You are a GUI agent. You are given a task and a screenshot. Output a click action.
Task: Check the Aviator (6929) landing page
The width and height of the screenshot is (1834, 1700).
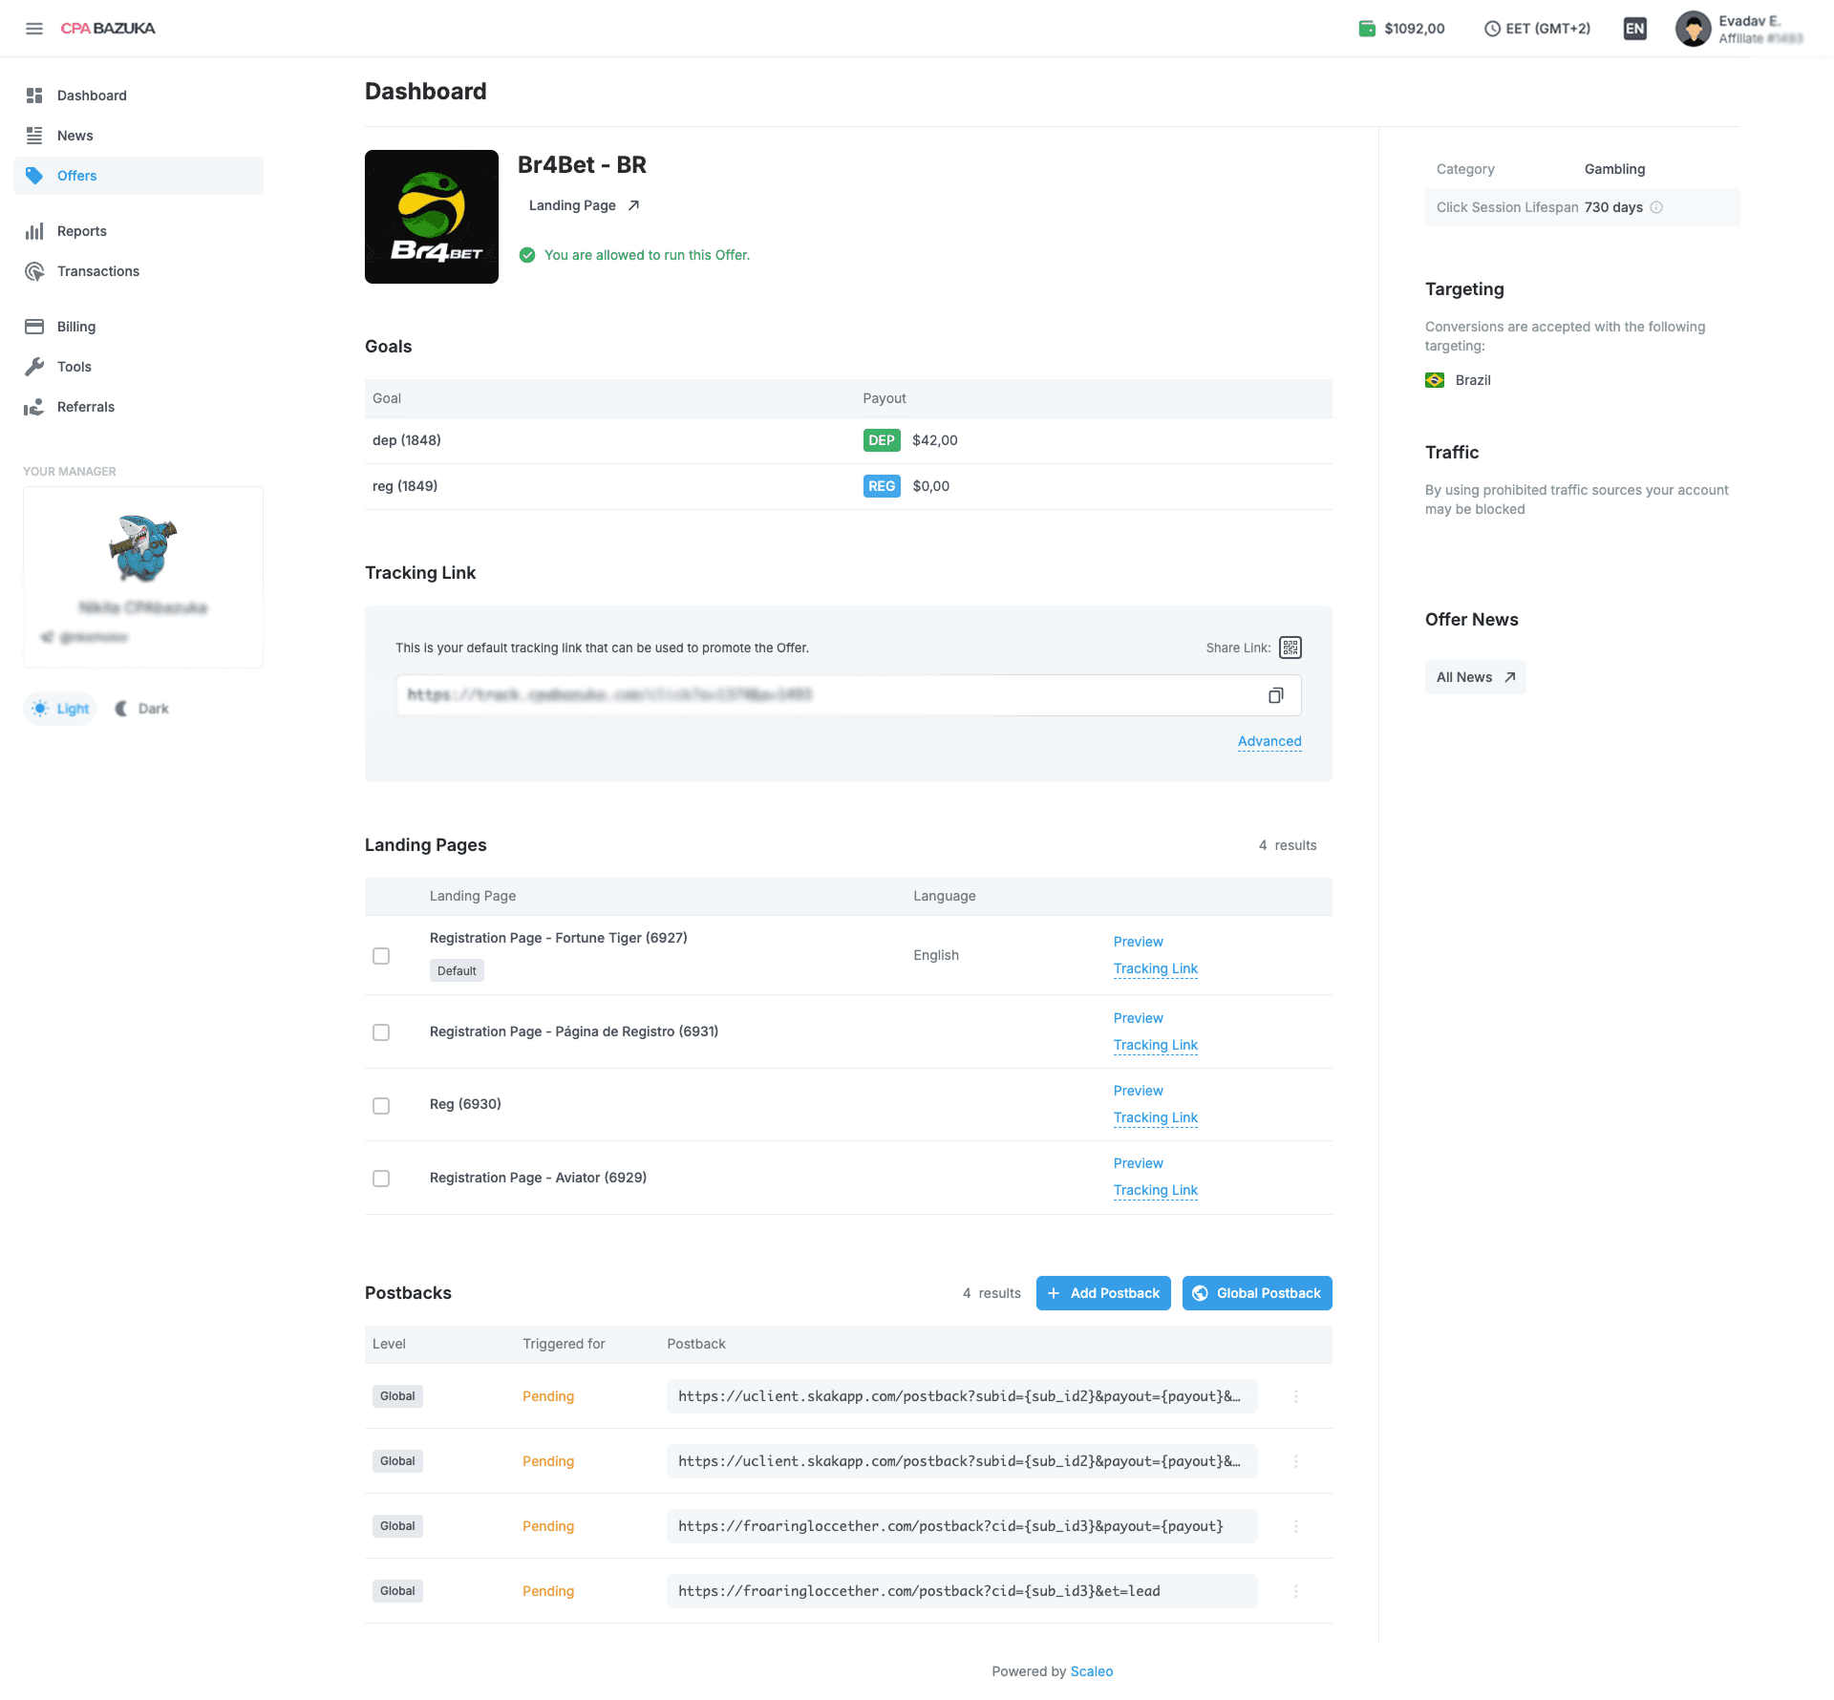[381, 1179]
